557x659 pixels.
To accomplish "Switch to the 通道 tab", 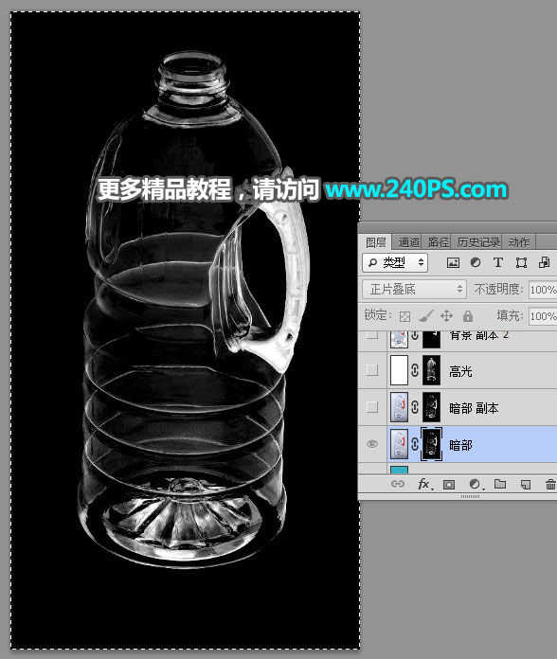I will click(408, 242).
